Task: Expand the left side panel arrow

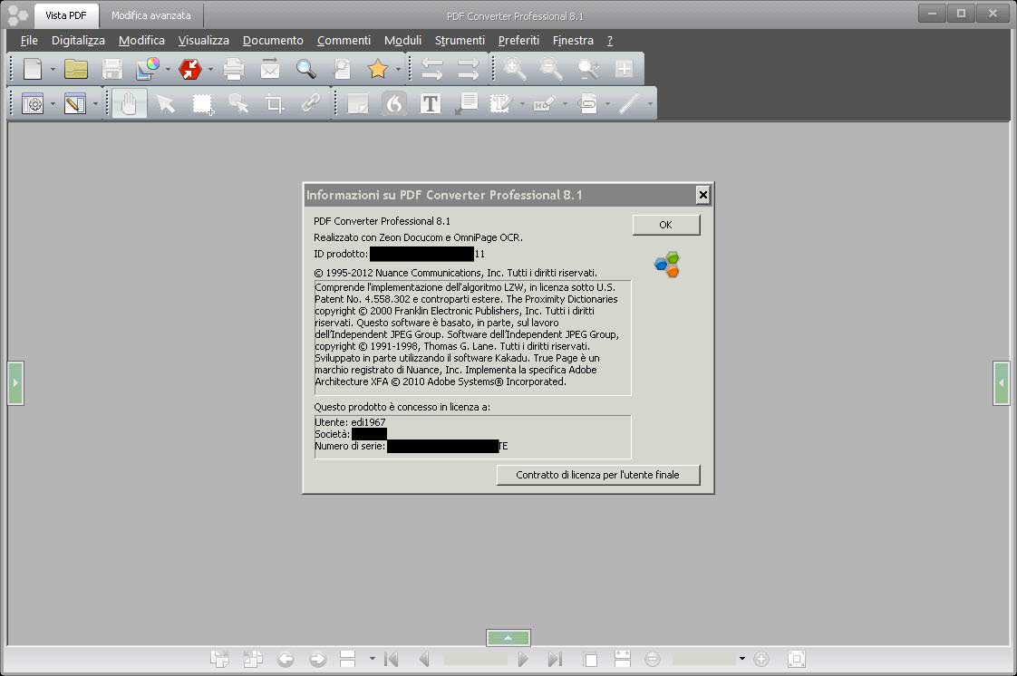Action: tap(15, 383)
